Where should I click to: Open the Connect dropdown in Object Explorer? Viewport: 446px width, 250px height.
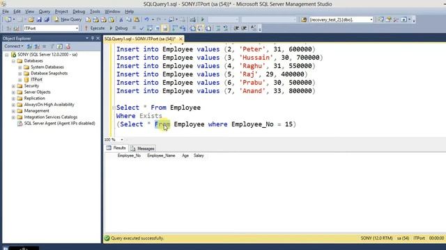[x=14, y=47]
